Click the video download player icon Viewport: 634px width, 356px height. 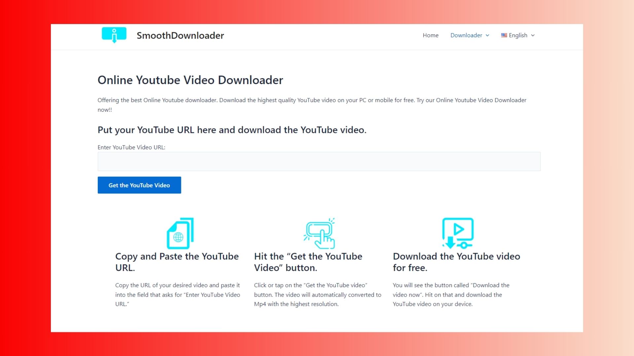458,233
